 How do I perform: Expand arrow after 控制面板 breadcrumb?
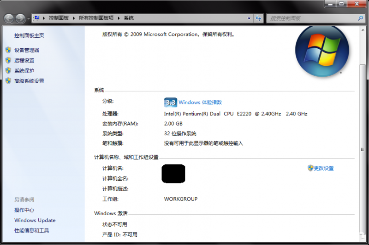[x=74, y=18]
